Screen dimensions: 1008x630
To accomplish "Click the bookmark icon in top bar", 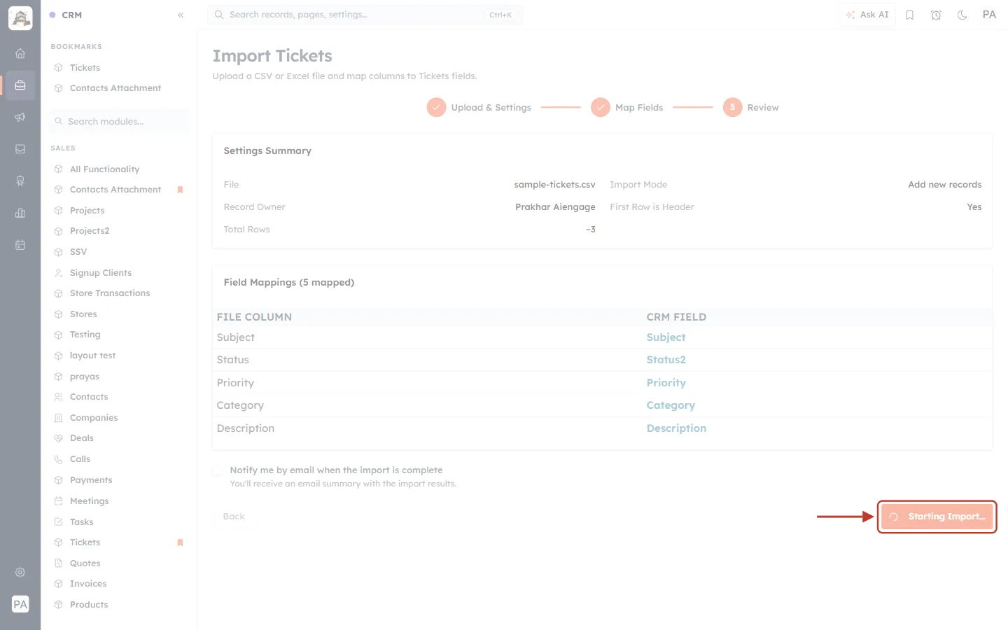I will [910, 15].
